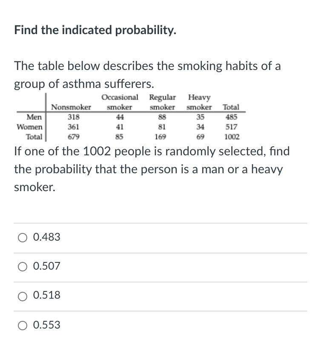Click the Heavy smoker column header
The width and height of the screenshot is (321, 355).
tap(200, 102)
